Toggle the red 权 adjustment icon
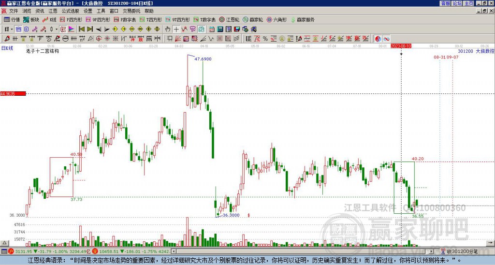The width and height of the screenshot is (495, 265). point(63,29)
